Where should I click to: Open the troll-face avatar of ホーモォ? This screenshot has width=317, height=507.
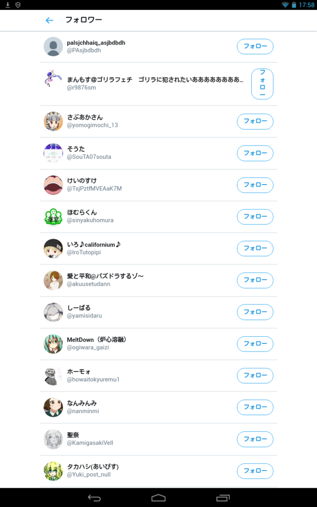pyautogui.click(x=53, y=375)
